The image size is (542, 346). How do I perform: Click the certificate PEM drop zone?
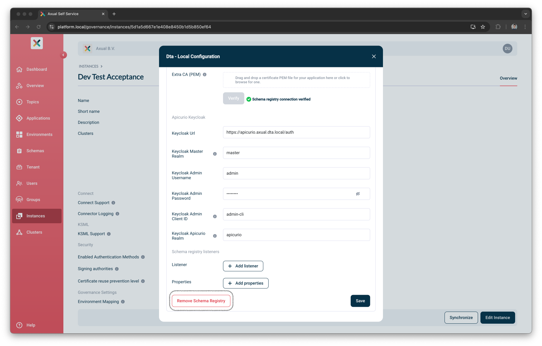[x=296, y=80]
